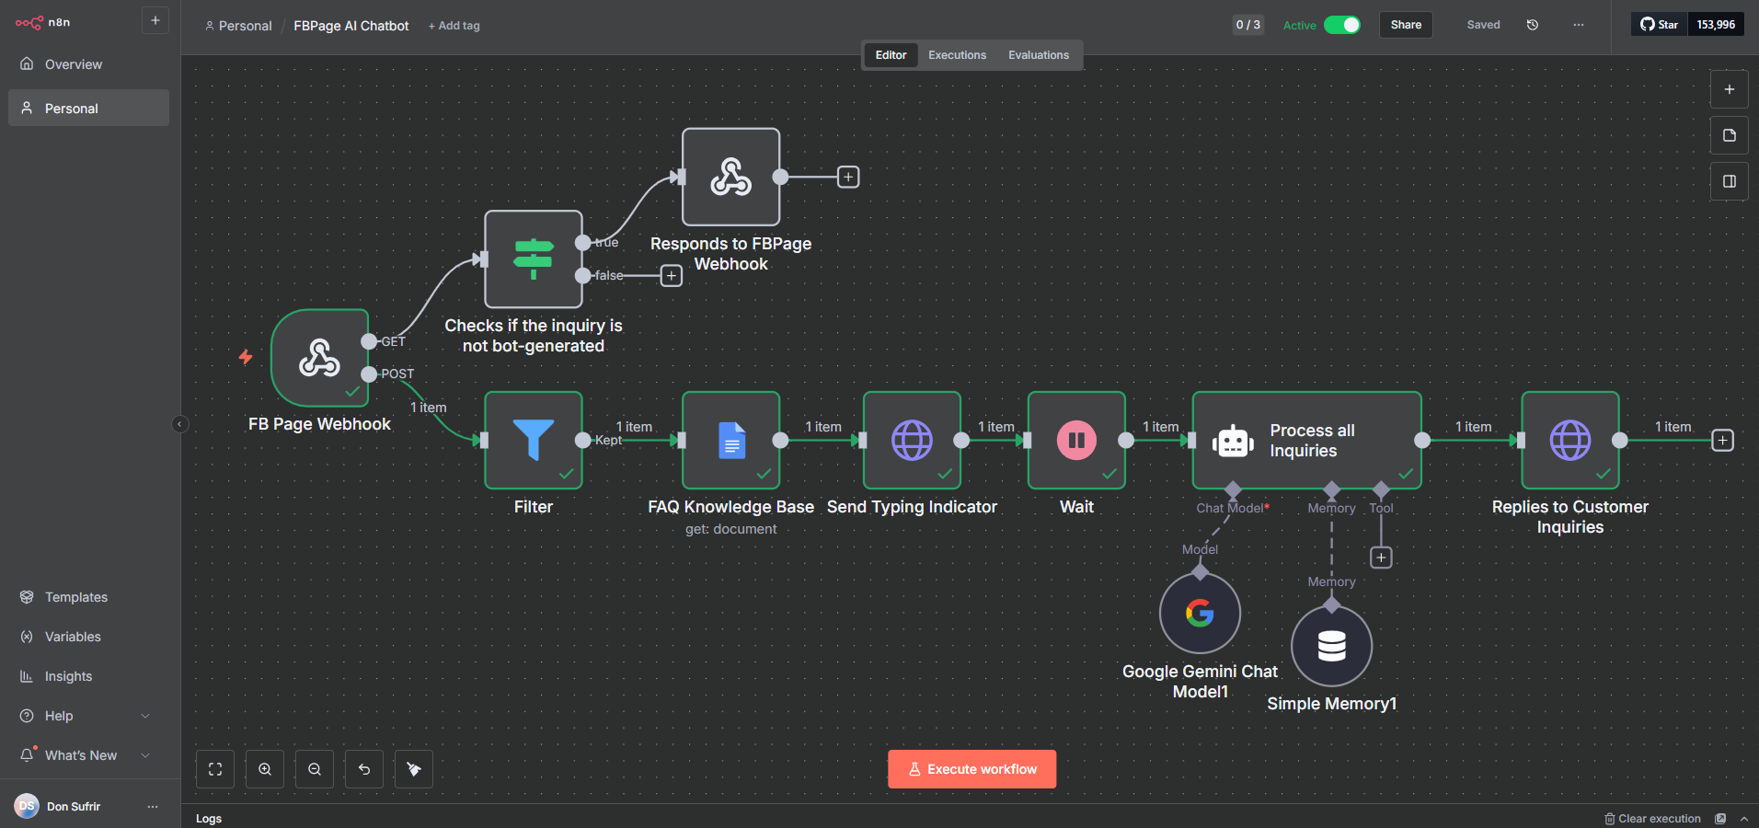Image resolution: width=1759 pixels, height=828 pixels.
Task: Add a sticky note to canvas
Action: click(1730, 135)
